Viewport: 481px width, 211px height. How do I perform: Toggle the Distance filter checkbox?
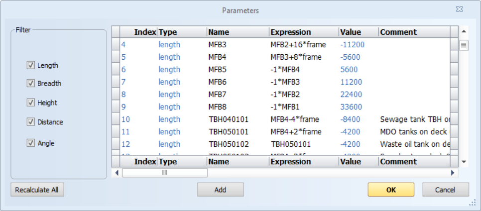31,122
